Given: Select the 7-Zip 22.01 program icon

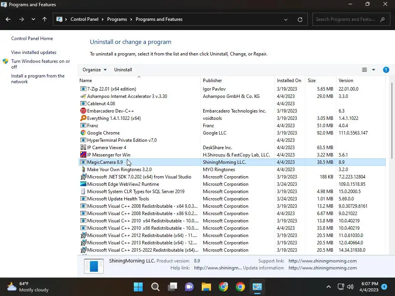Looking at the screenshot, I should point(83,89).
